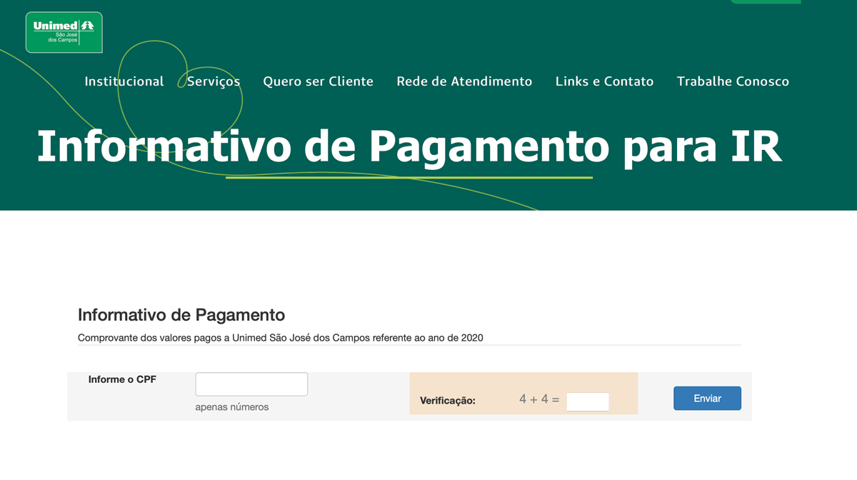This screenshot has width=857, height=480.
Task: Open the Links e Contato menu
Action: tap(604, 81)
